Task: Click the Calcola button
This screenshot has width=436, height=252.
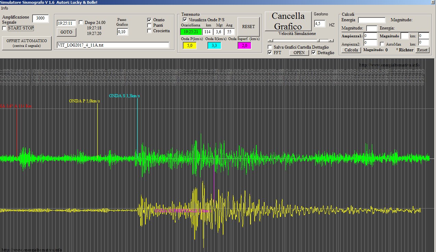Action: coord(351,50)
